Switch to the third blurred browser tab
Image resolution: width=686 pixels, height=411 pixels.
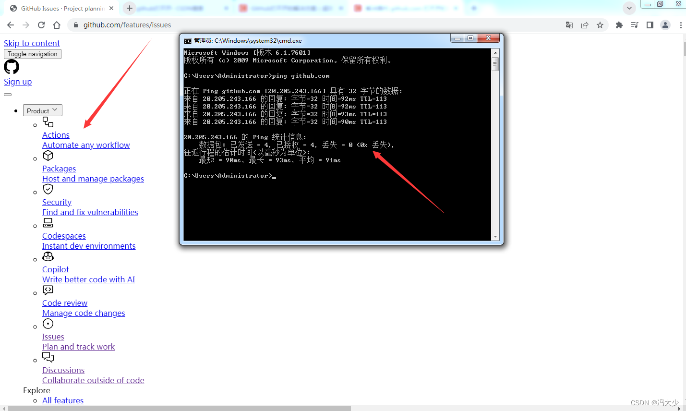[x=290, y=8]
